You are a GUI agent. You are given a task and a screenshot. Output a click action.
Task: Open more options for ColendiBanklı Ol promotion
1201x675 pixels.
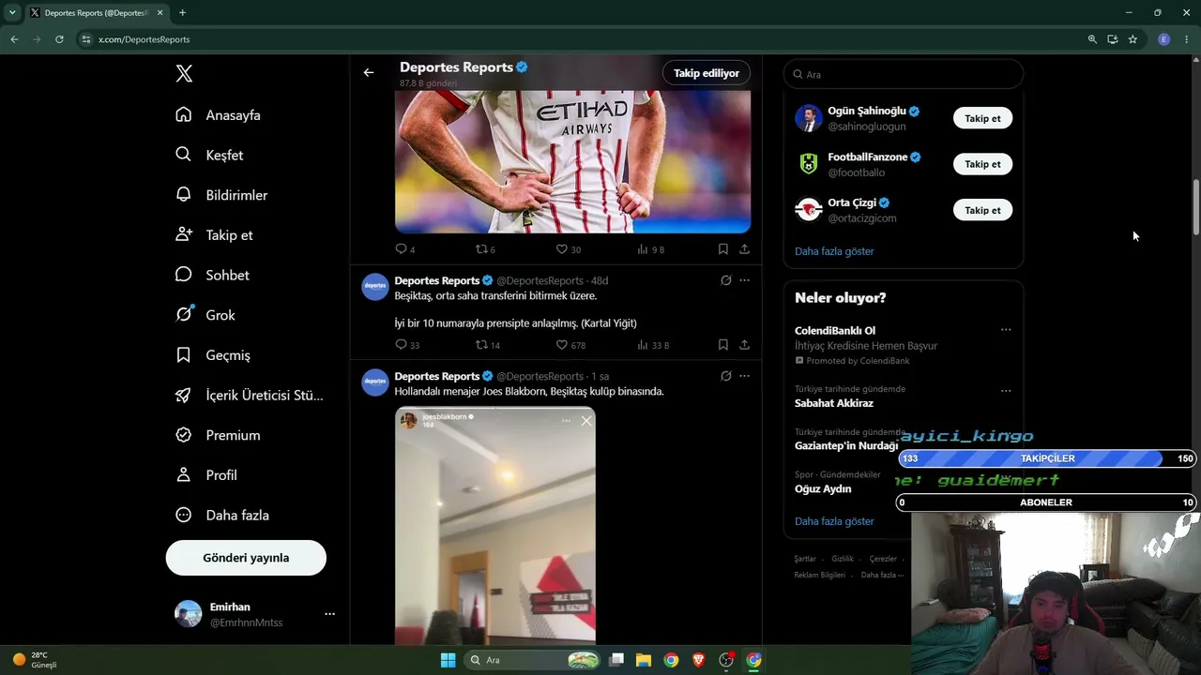point(1006,330)
